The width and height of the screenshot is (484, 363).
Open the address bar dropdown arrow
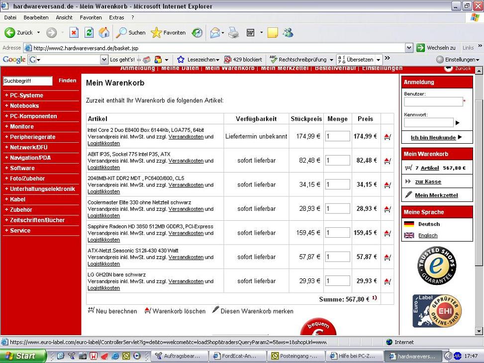(x=409, y=48)
